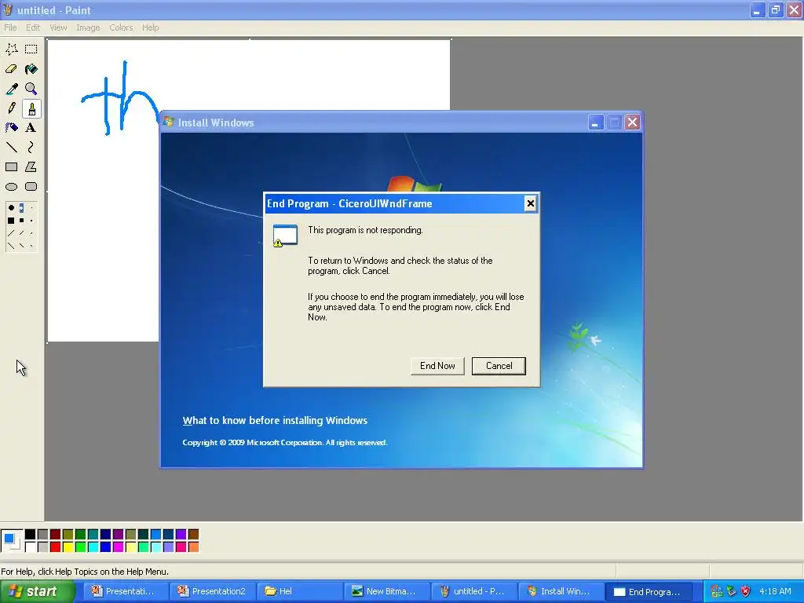Close the End Program dialog with X
Image resolution: width=804 pixels, height=603 pixels.
pyautogui.click(x=530, y=203)
